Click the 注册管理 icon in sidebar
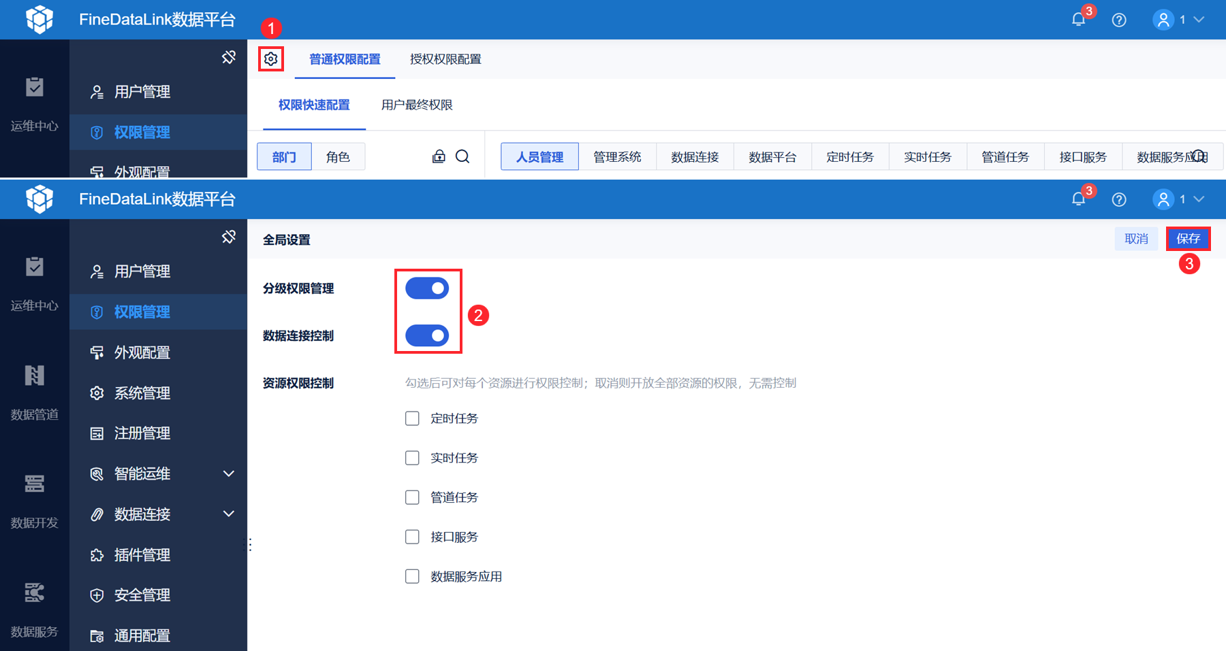This screenshot has width=1226, height=651. coord(97,433)
